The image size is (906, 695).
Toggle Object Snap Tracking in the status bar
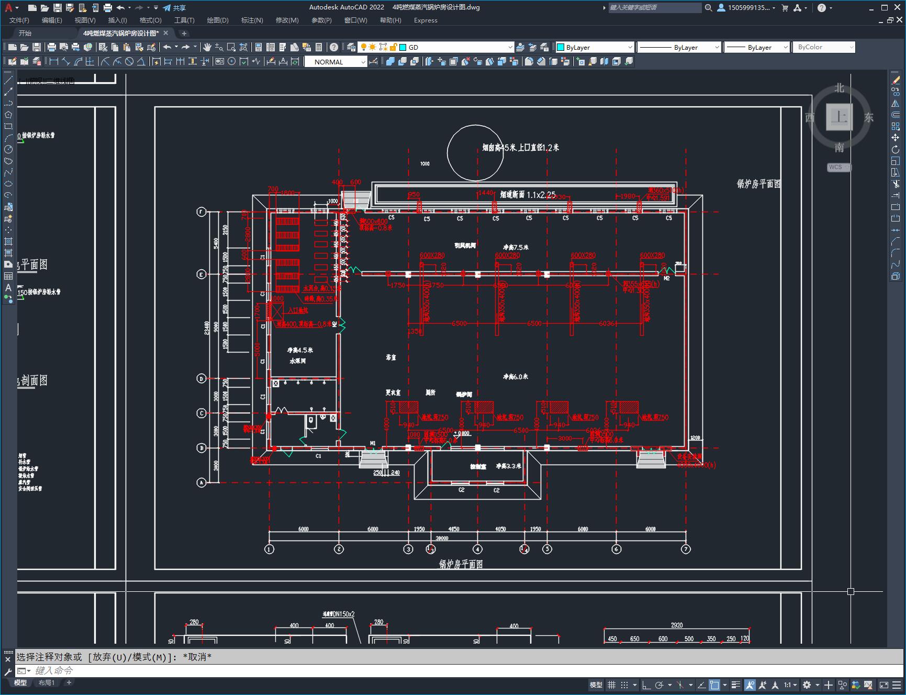(x=701, y=685)
